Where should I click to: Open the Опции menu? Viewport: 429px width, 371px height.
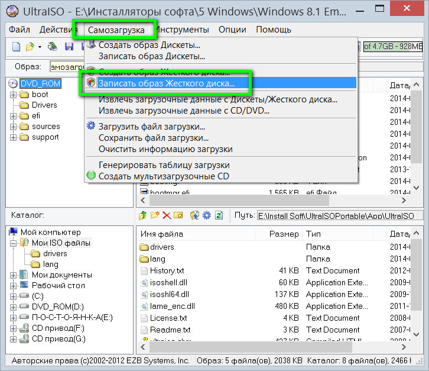(x=232, y=30)
